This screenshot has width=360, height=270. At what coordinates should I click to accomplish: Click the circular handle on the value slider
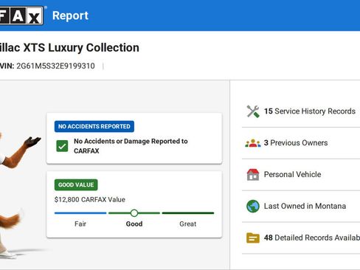tap(134, 213)
